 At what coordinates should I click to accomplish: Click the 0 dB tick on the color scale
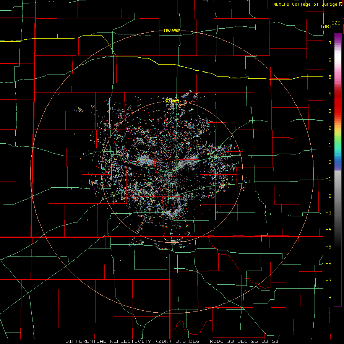[x=330, y=162]
